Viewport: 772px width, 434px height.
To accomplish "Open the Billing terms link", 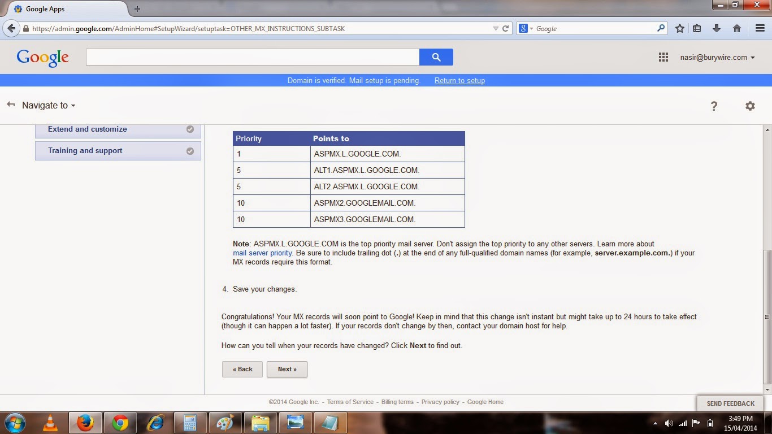I will pos(397,402).
